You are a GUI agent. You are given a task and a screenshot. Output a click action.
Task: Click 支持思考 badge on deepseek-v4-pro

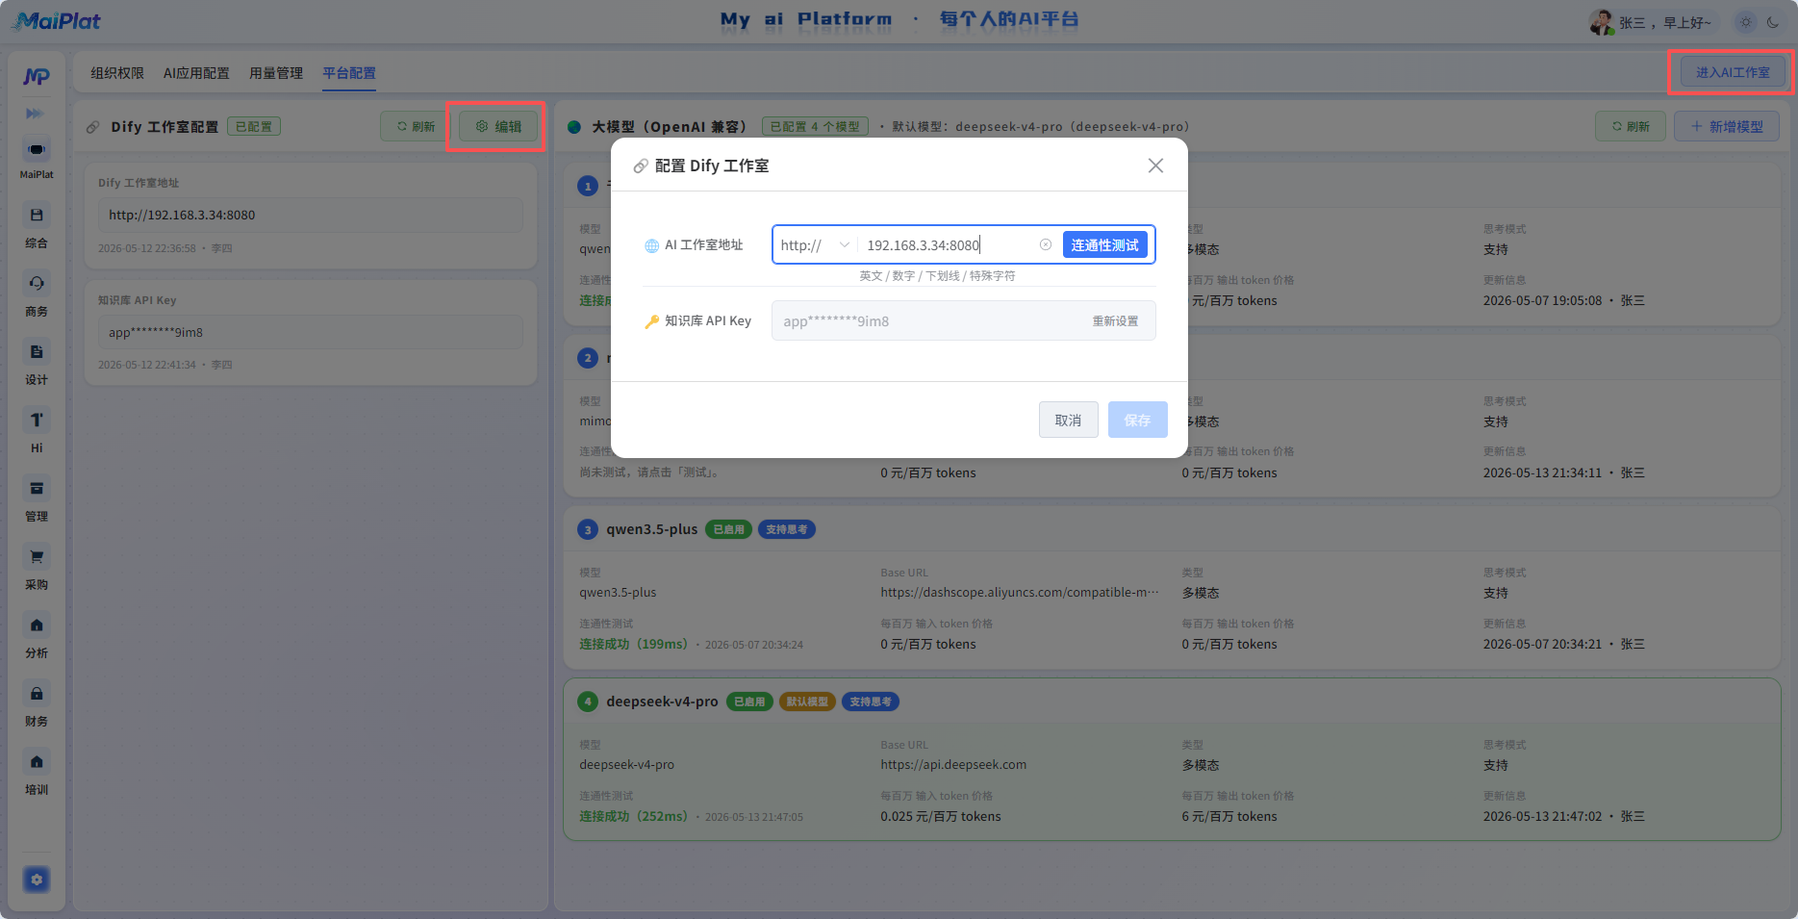point(871,702)
